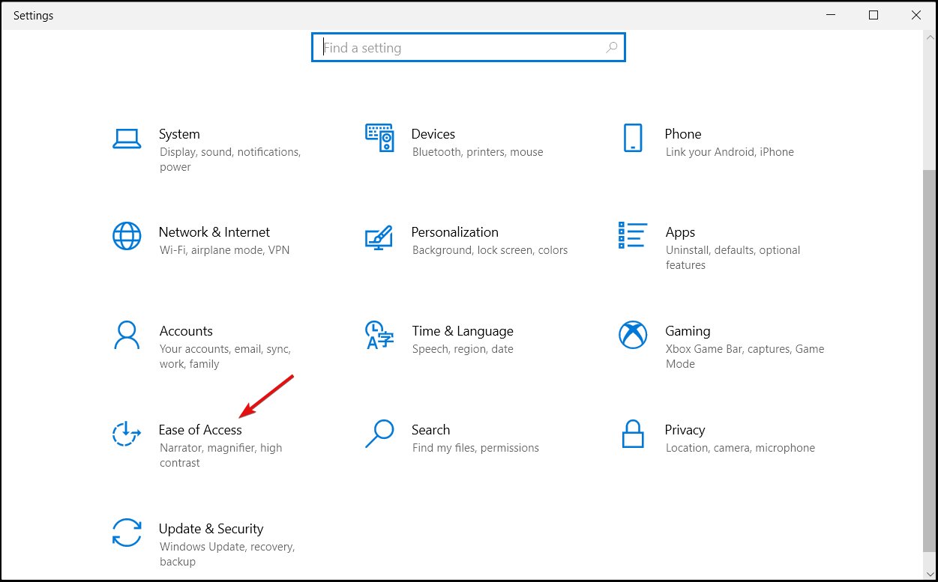Click the vertical scrollbar thumb

(931, 360)
